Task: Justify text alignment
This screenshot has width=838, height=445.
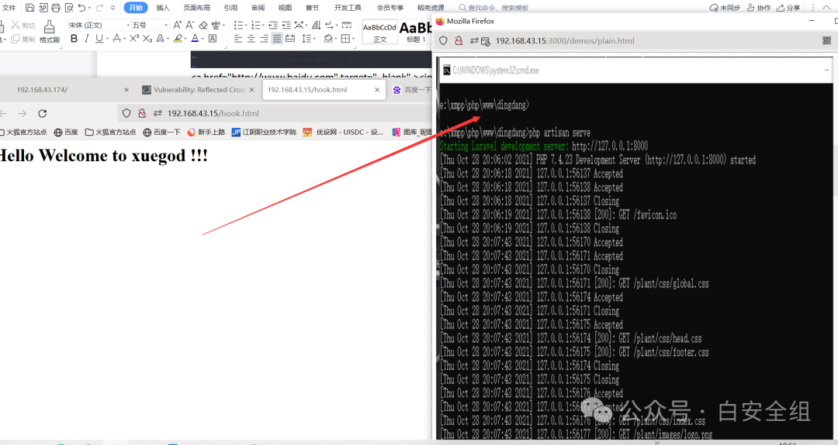Action: (x=277, y=39)
